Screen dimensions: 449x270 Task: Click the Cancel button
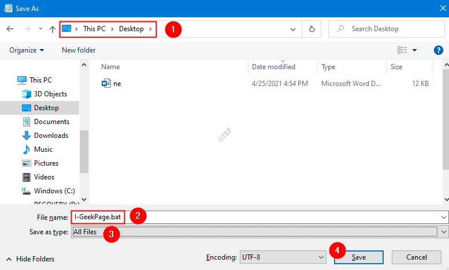tap(416, 257)
